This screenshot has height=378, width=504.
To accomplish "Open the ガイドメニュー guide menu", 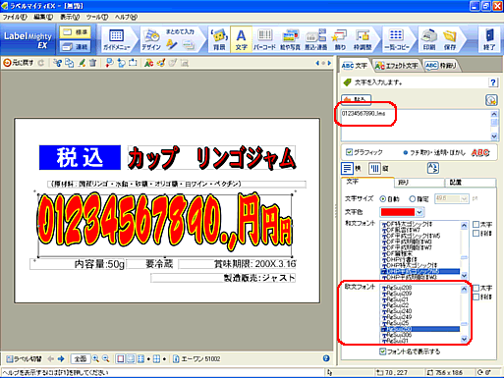I will click(117, 39).
